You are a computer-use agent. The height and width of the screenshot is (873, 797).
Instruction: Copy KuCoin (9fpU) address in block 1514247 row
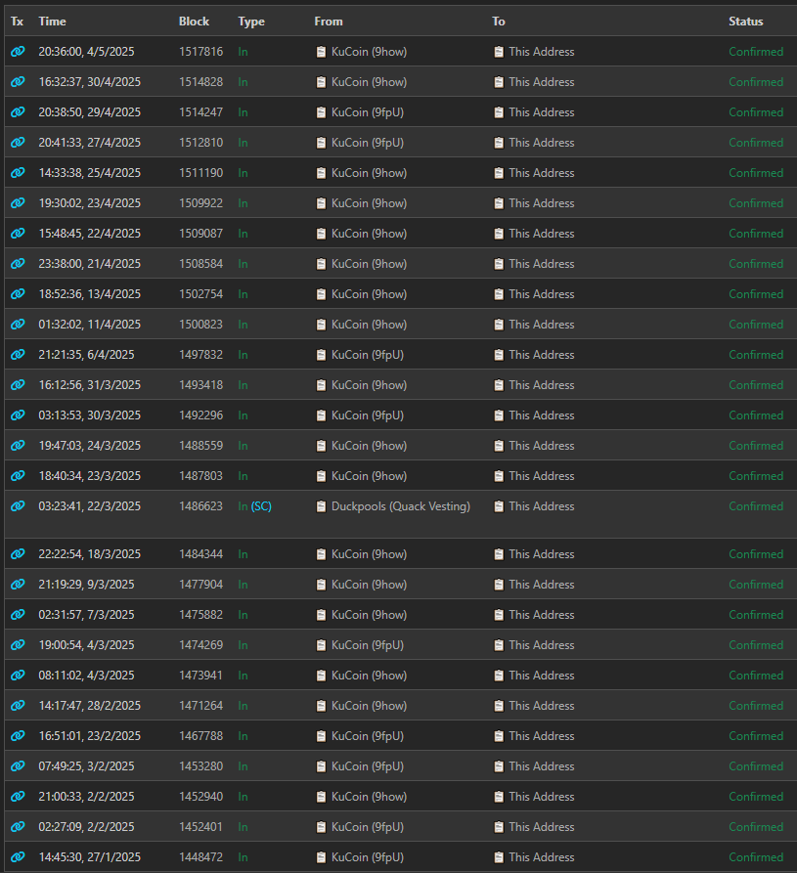click(321, 112)
